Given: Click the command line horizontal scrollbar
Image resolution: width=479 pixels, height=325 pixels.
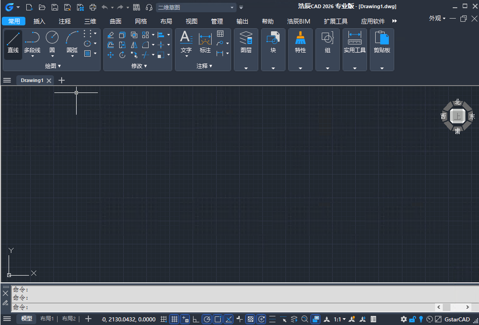Looking at the screenshot, I should tap(453, 307).
